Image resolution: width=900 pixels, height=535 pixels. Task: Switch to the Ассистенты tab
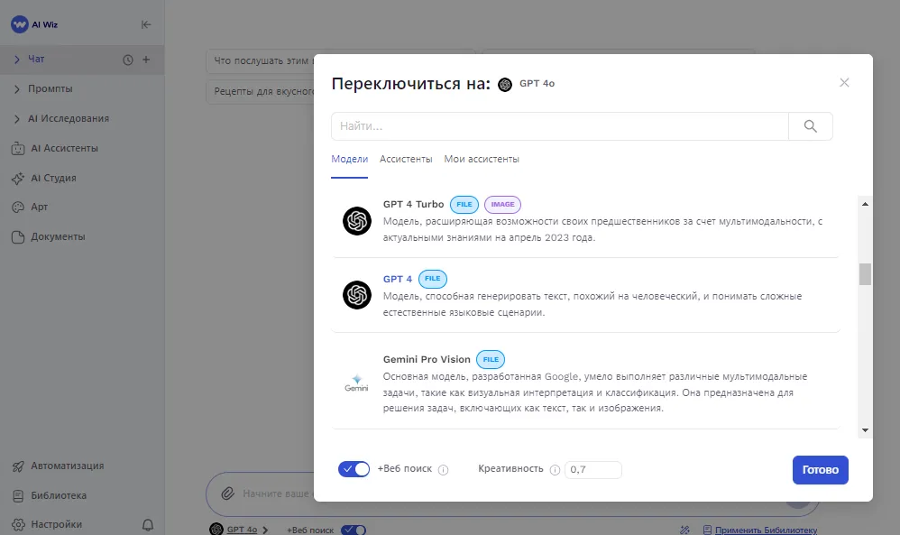point(405,159)
